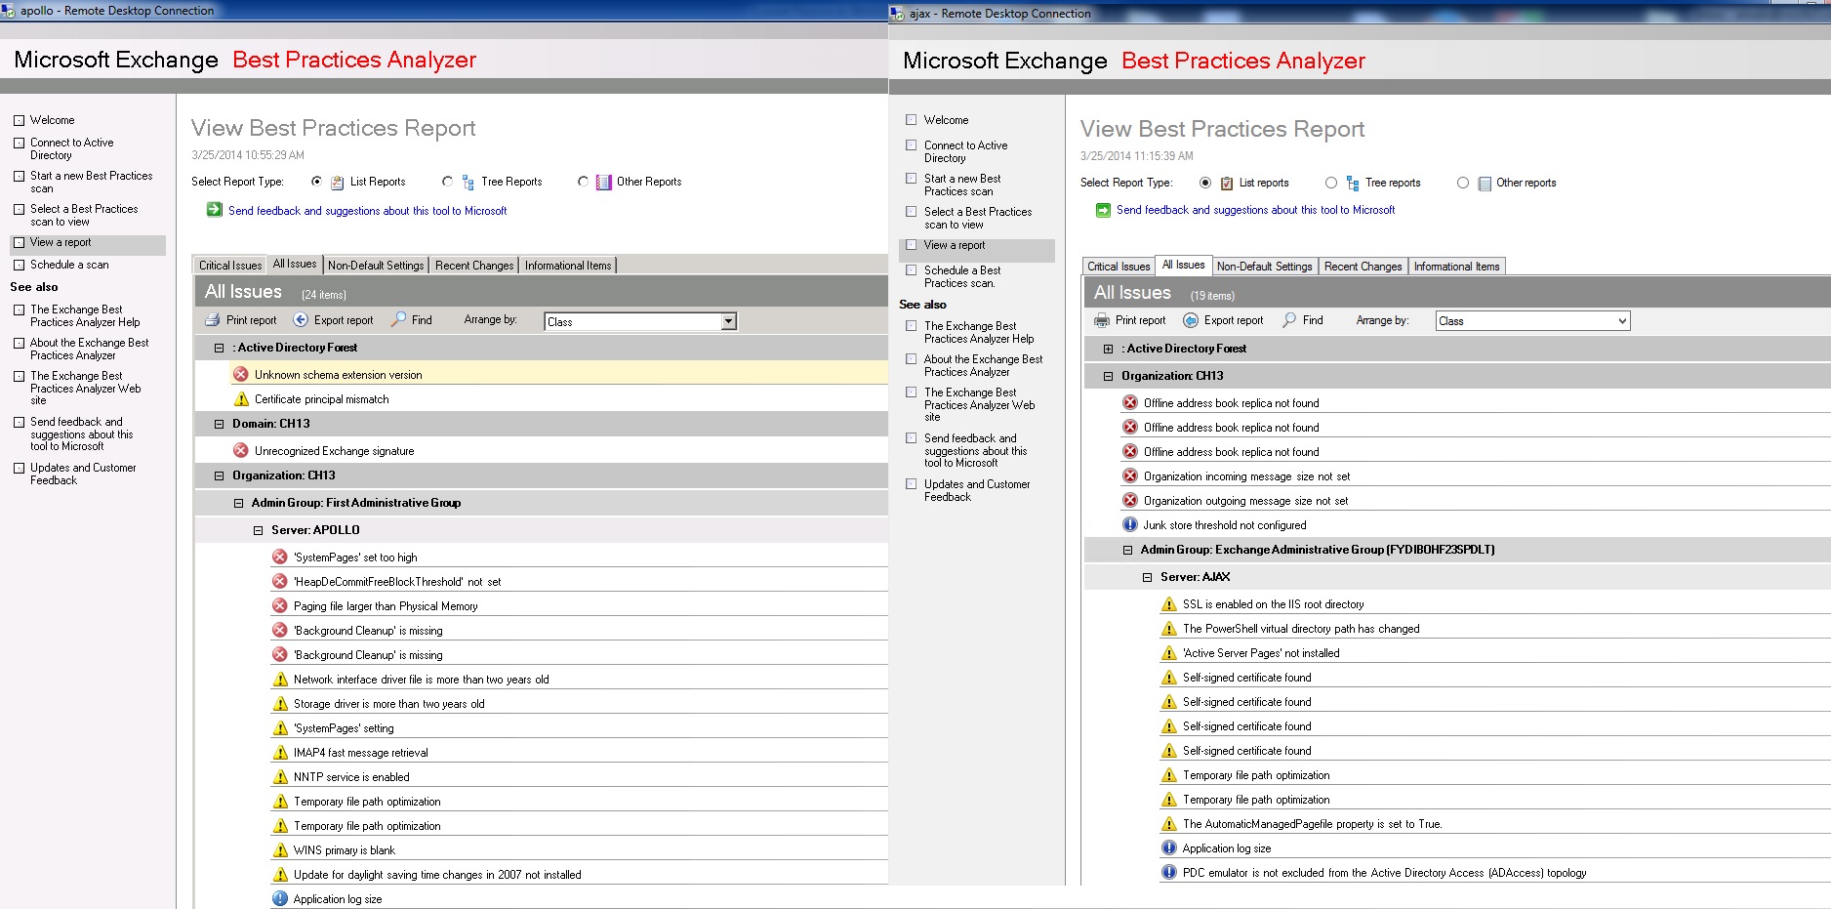Switch to Critical Issues tab in apollo window

(230, 266)
